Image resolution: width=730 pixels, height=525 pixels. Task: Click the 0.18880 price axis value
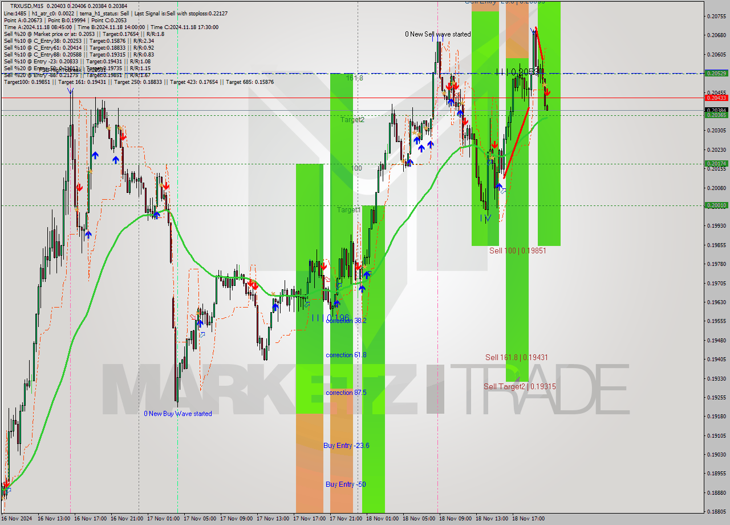[716, 492]
